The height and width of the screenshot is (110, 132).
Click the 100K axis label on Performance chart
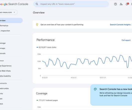click(39, 61)
